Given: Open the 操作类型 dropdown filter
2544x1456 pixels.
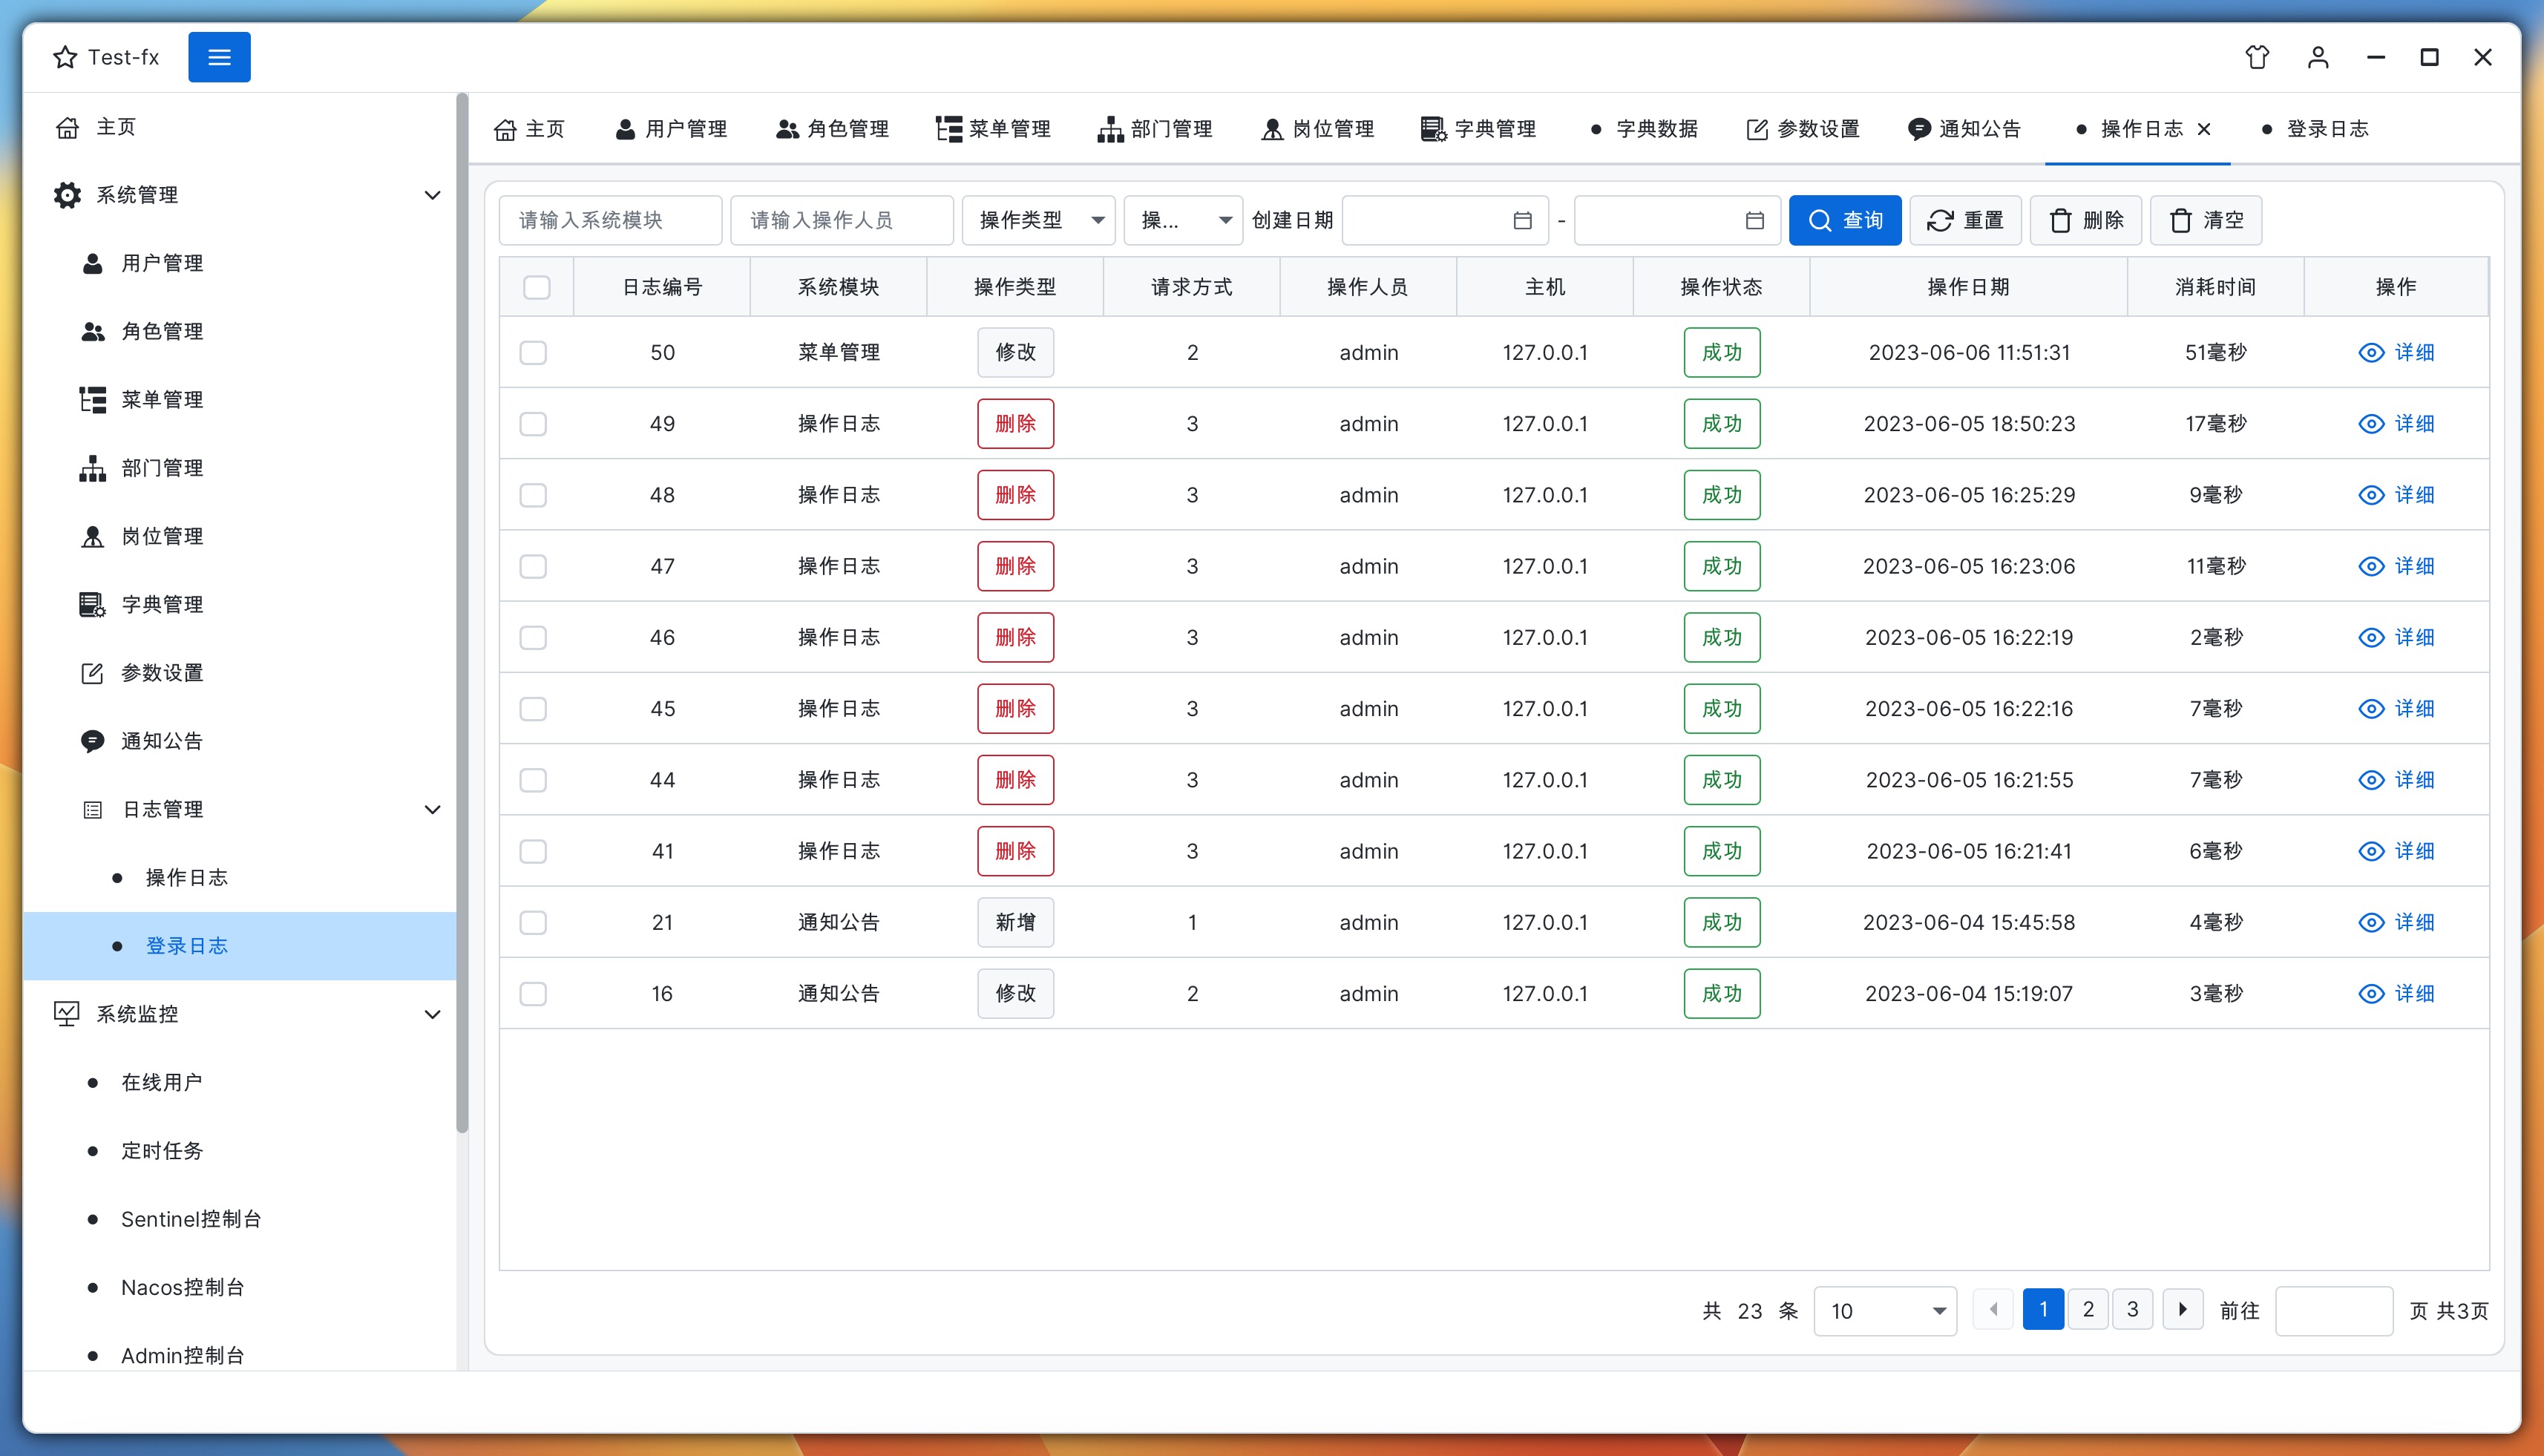Looking at the screenshot, I should pyautogui.click(x=1039, y=220).
